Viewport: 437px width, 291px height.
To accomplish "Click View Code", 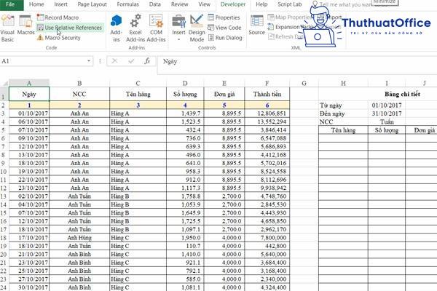I will pyautogui.click(x=224, y=28).
